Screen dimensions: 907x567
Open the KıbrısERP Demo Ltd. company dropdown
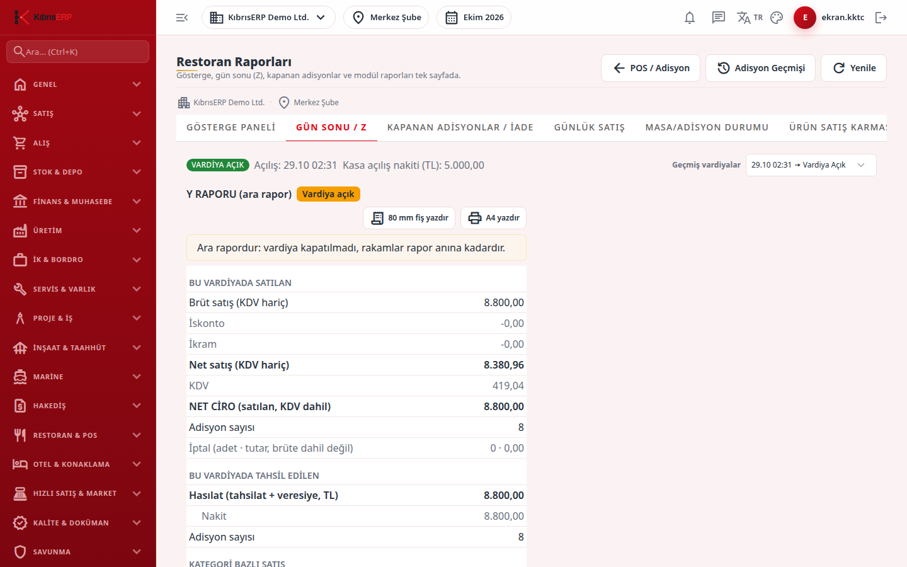[268, 18]
